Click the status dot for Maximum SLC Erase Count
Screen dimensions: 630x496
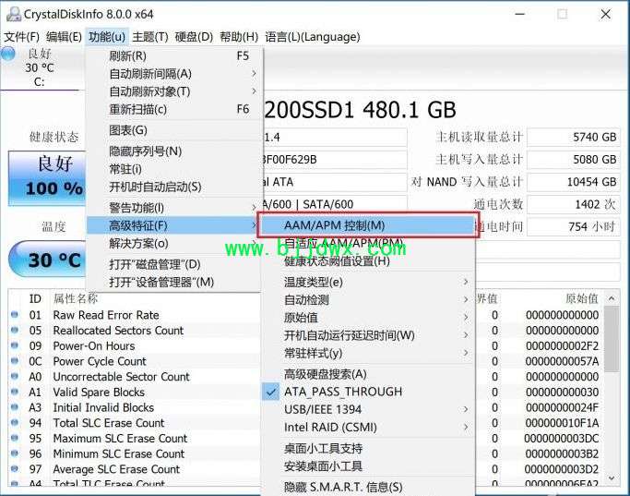click(x=15, y=438)
